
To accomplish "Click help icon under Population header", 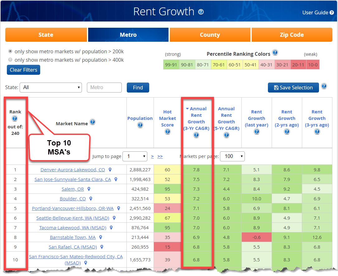I will (x=140, y=125).
